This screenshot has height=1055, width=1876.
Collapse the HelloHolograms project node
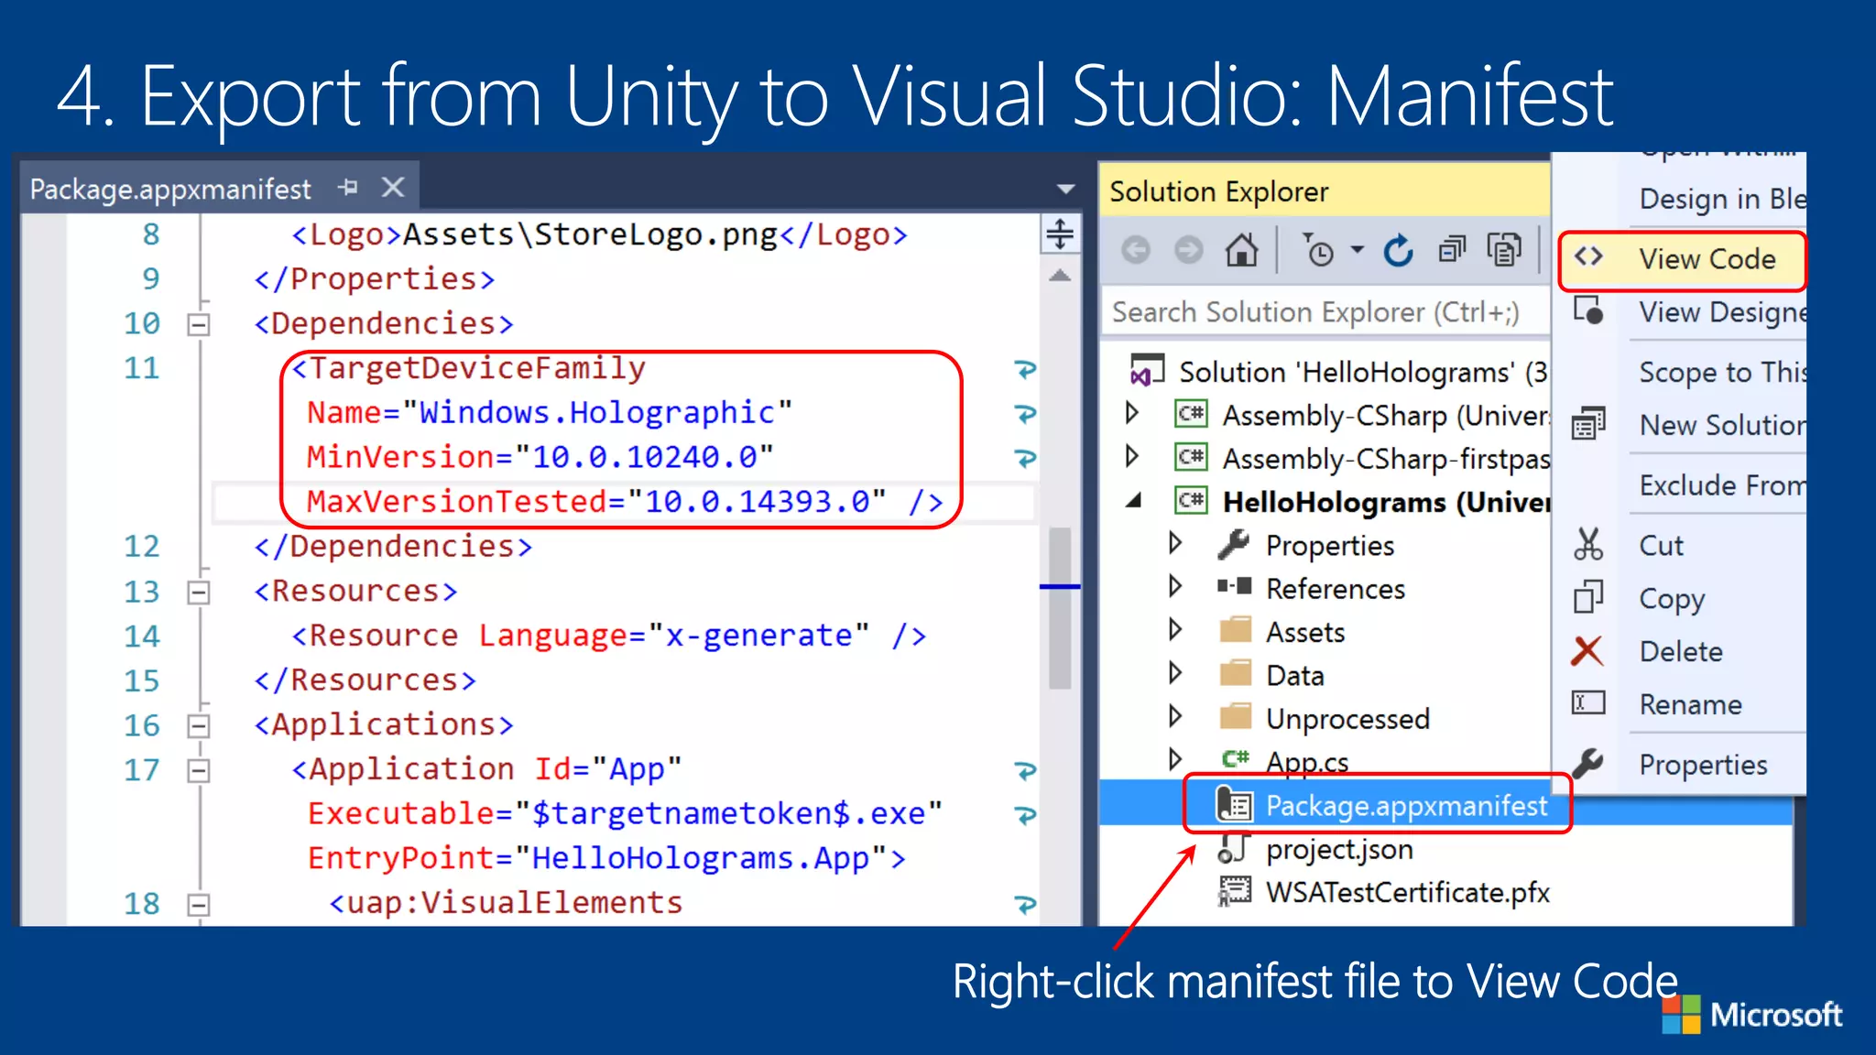[1134, 500]
